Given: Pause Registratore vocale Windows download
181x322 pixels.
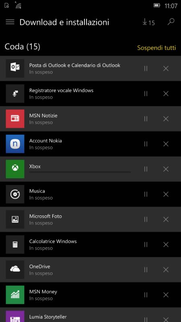Looking at the screenshot, I should point(146,94).
